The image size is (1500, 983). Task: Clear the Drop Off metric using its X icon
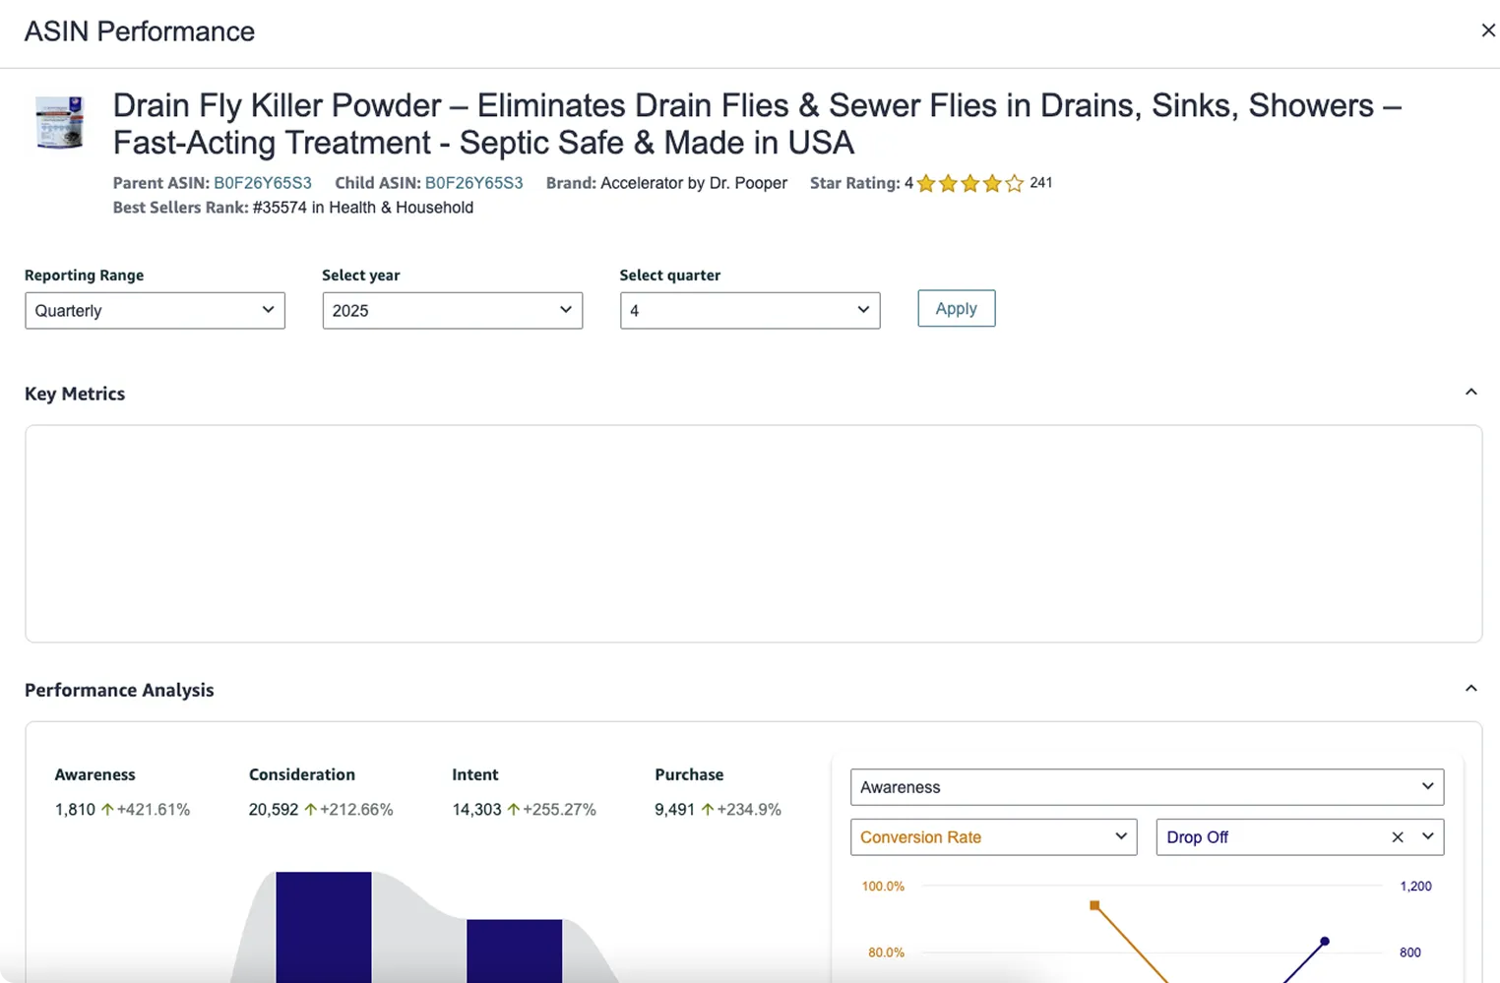point(1397,837)
